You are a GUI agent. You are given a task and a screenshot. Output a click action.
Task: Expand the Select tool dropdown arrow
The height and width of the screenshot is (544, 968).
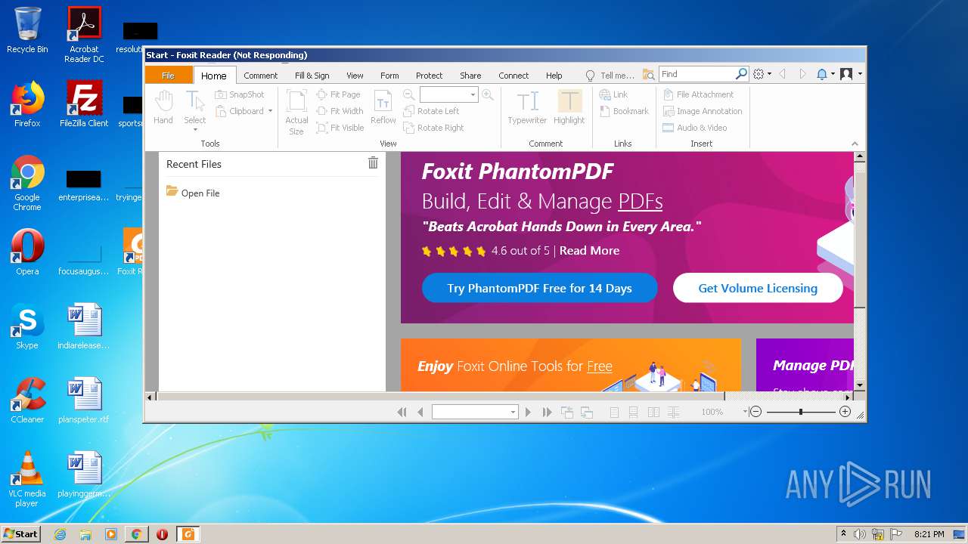[194, 130]
